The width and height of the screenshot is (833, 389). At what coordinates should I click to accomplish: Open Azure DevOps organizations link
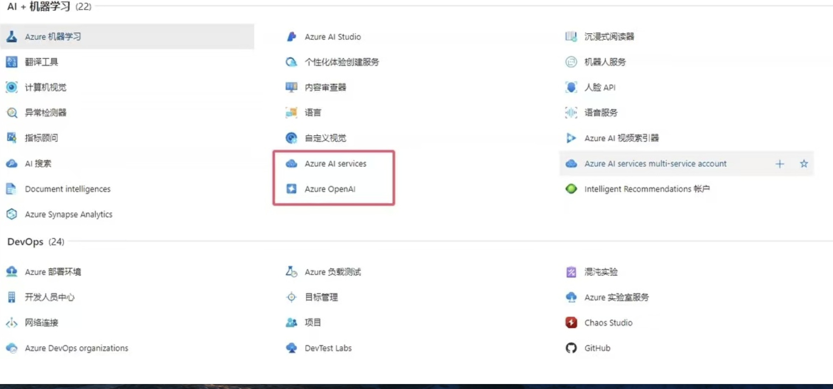(x=76, y=348)
